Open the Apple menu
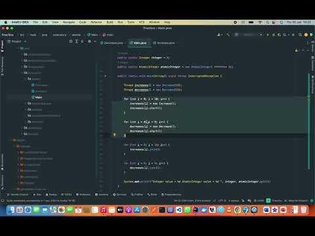This screenshot has width=315, height=236. 6,22
